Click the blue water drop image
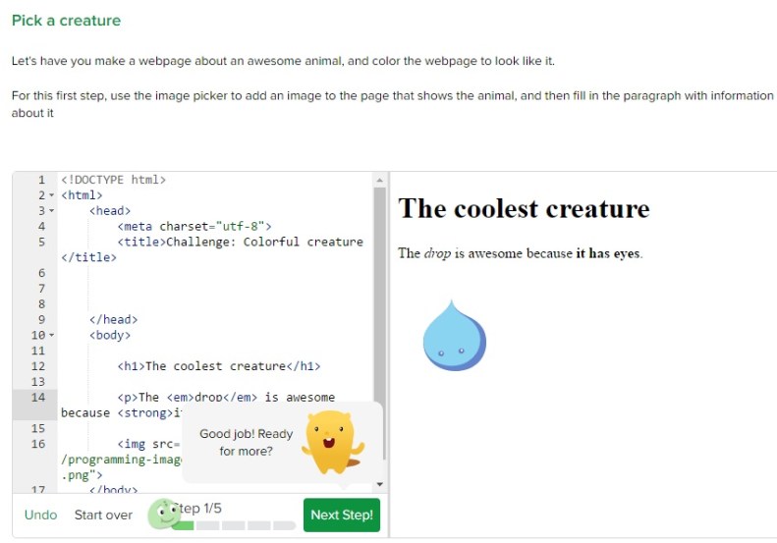The image size is (777, 543). pos(454,336)
